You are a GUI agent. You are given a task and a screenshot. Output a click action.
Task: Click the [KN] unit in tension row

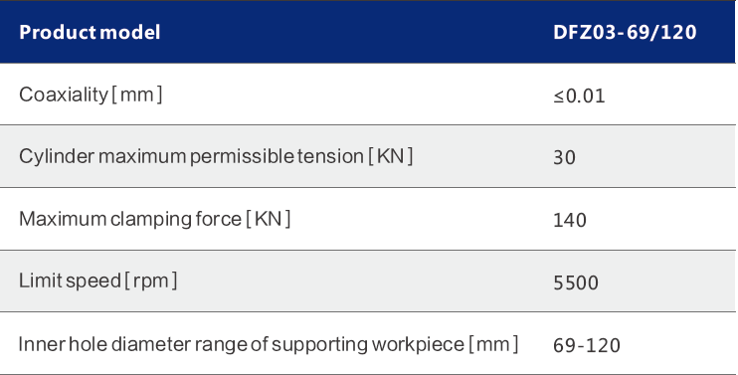point(391,156)
